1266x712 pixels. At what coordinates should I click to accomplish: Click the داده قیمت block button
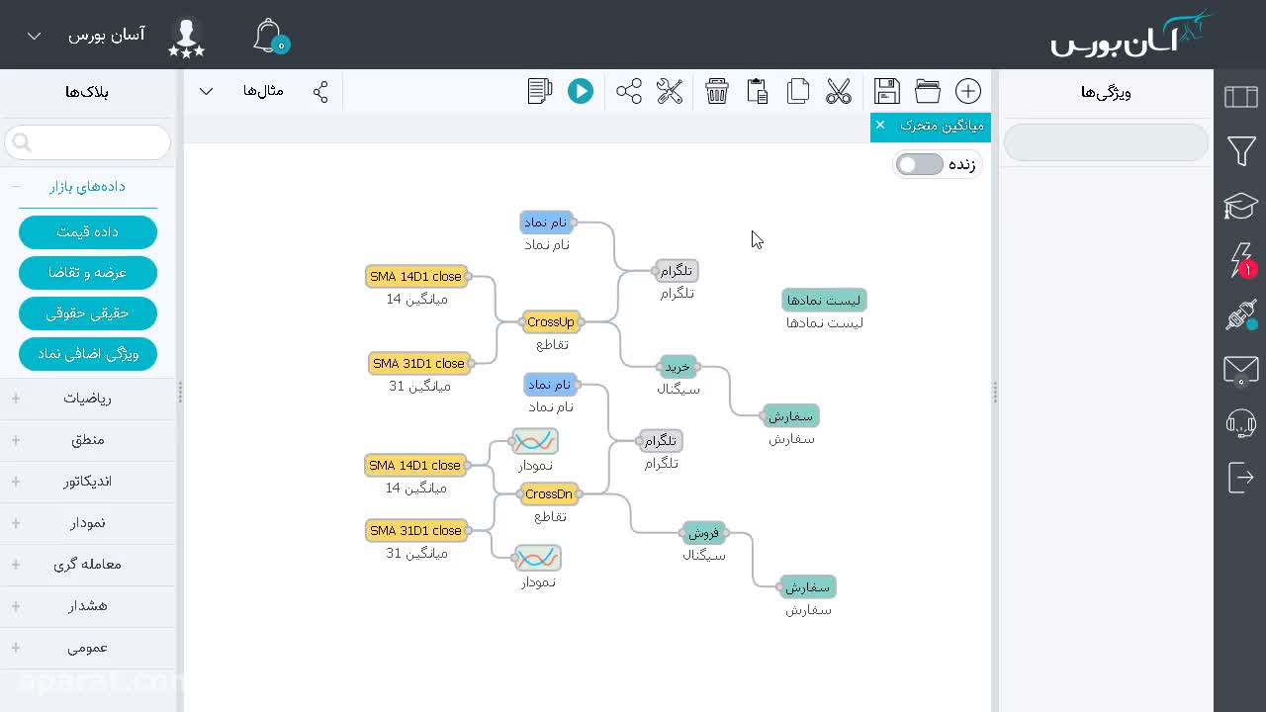tap(88, 231)
